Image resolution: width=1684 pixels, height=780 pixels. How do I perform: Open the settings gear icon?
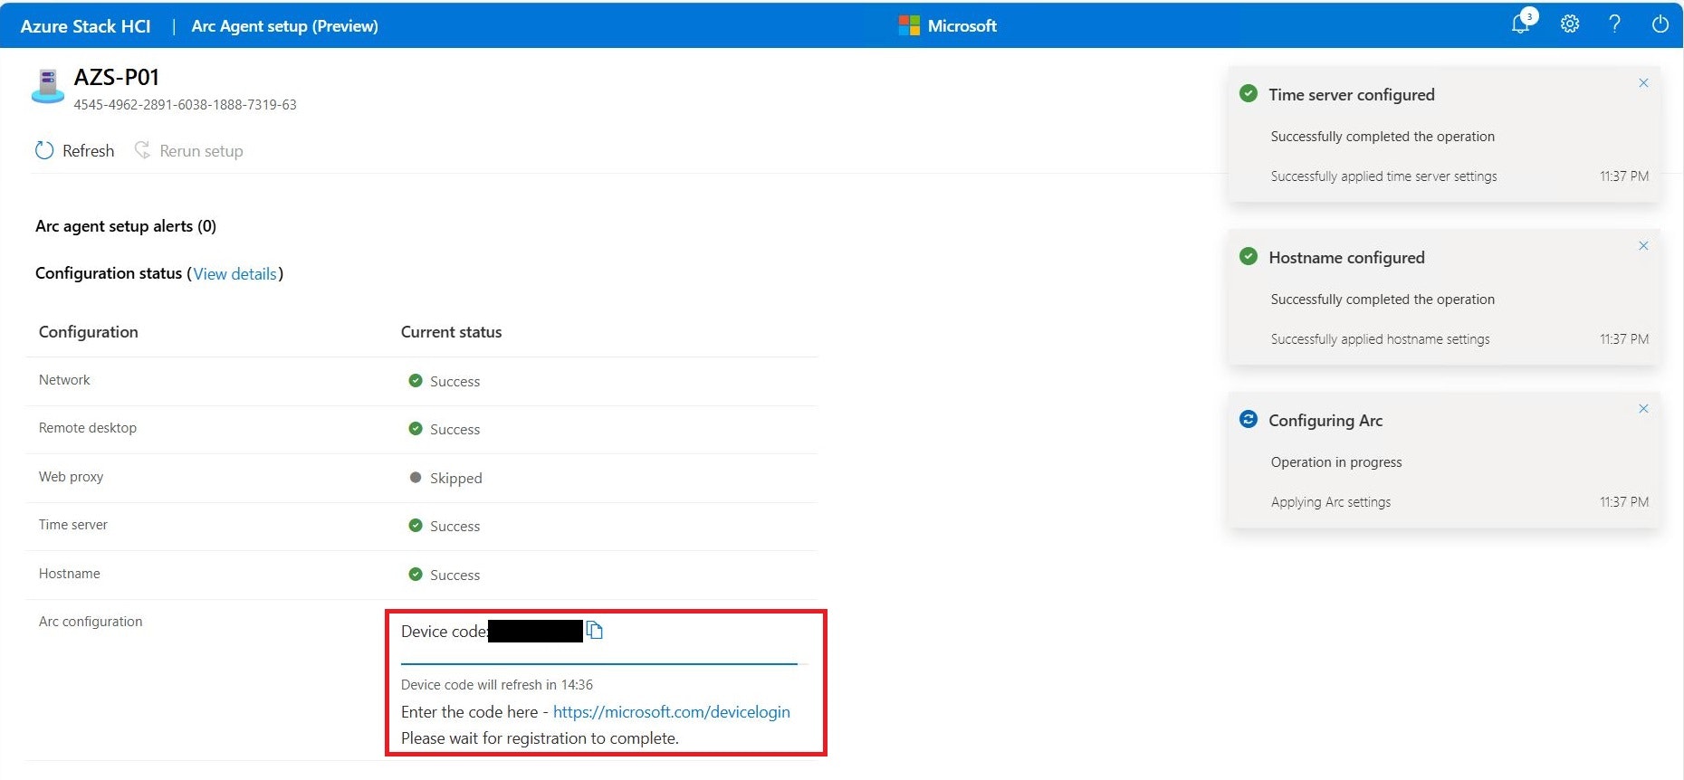[x=1570, y=24]
